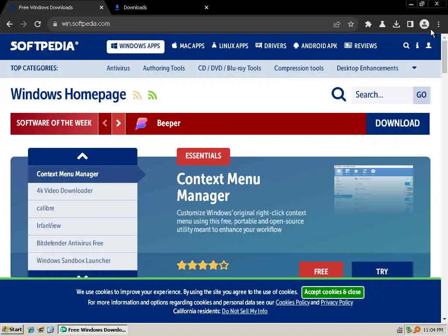This screenshot has height=336, width=448.
Task: Click the red FREE button
Action: tap(321, 270)
